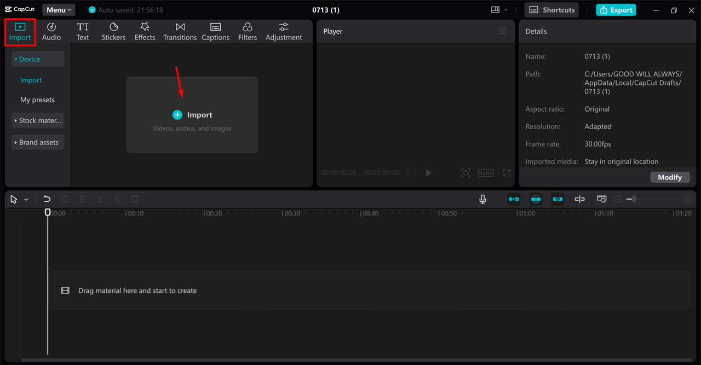Toggle auto snapping
701x365 pixels.
pyautogui.click(x=536, y=199)
